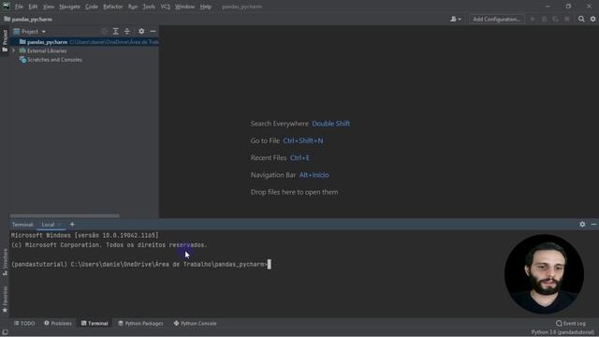Open the Help menu

pos(206,7)
